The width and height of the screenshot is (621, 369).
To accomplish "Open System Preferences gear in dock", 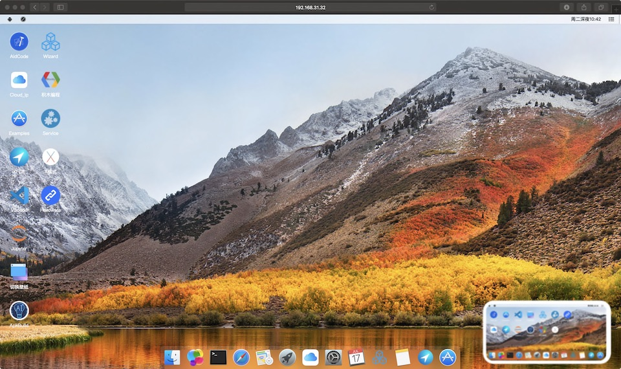I will click(x=333, y=357).
